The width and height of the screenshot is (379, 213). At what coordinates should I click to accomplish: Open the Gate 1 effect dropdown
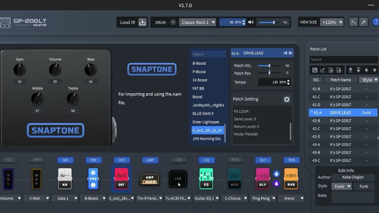coord(65,198)
